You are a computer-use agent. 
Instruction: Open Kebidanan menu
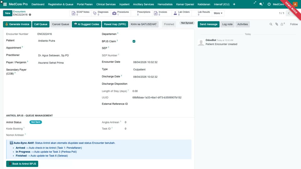click(204, 4)
